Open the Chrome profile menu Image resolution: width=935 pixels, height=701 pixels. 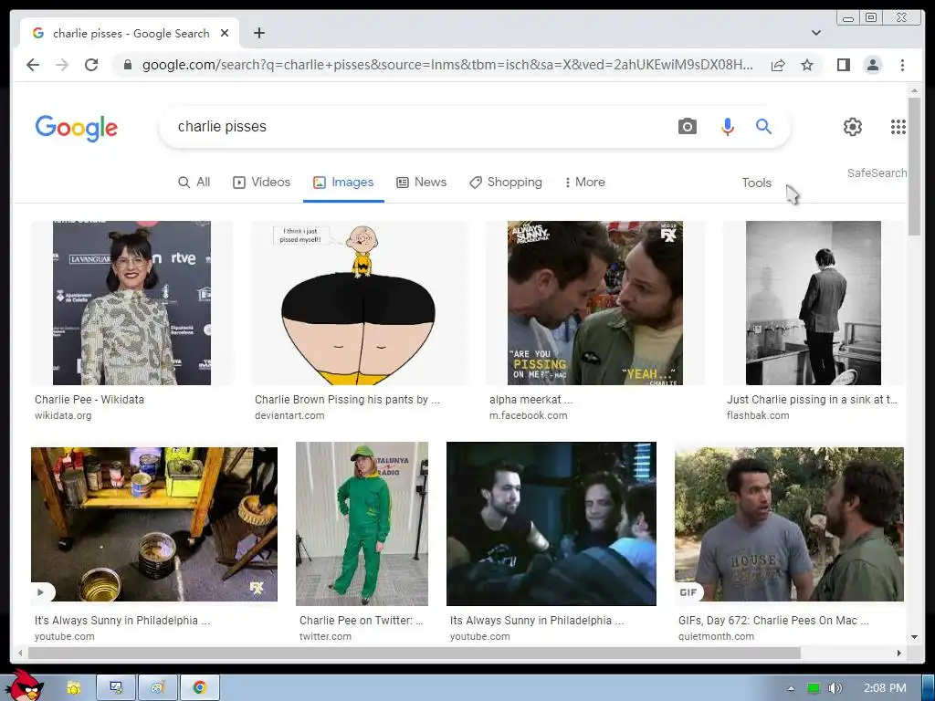coord(873,65)
